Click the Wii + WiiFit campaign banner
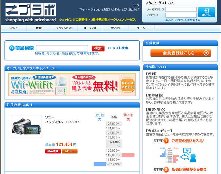The height and width of the screenshot is (174, 221). [39, 85]
